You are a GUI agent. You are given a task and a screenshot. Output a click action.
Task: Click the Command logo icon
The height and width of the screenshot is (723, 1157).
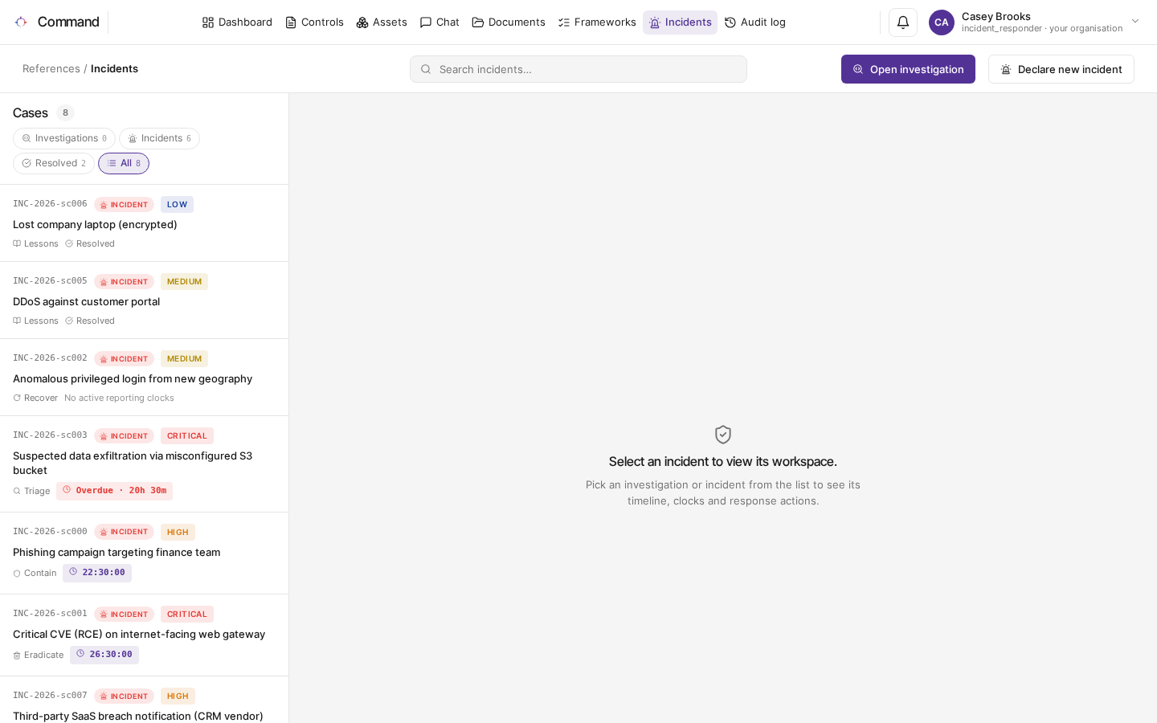pos(21,22)
